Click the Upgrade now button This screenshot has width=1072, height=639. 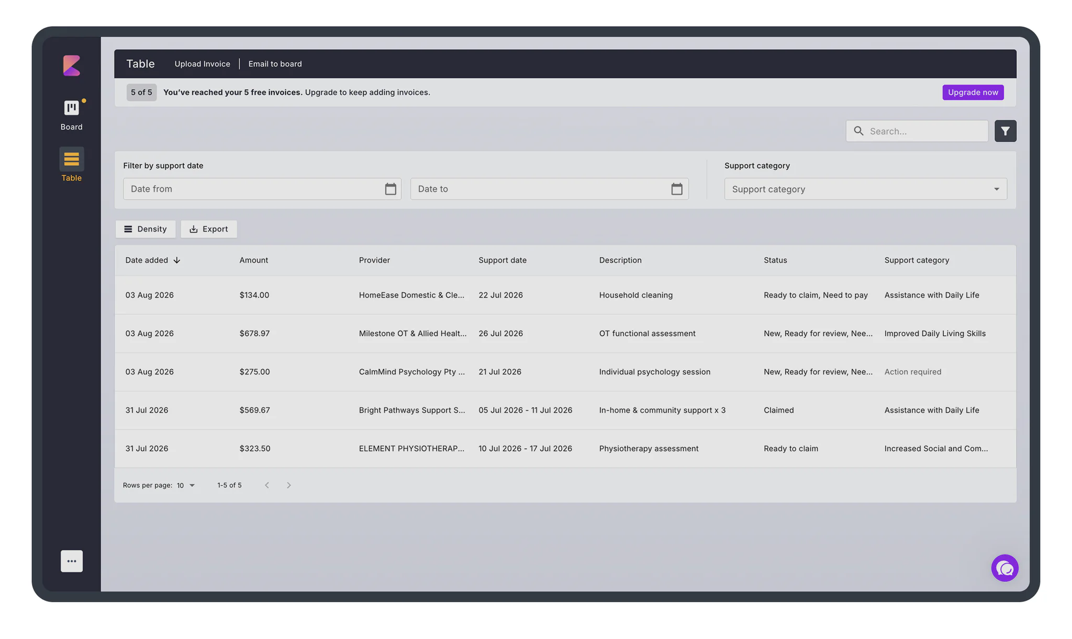coord(973,93)
